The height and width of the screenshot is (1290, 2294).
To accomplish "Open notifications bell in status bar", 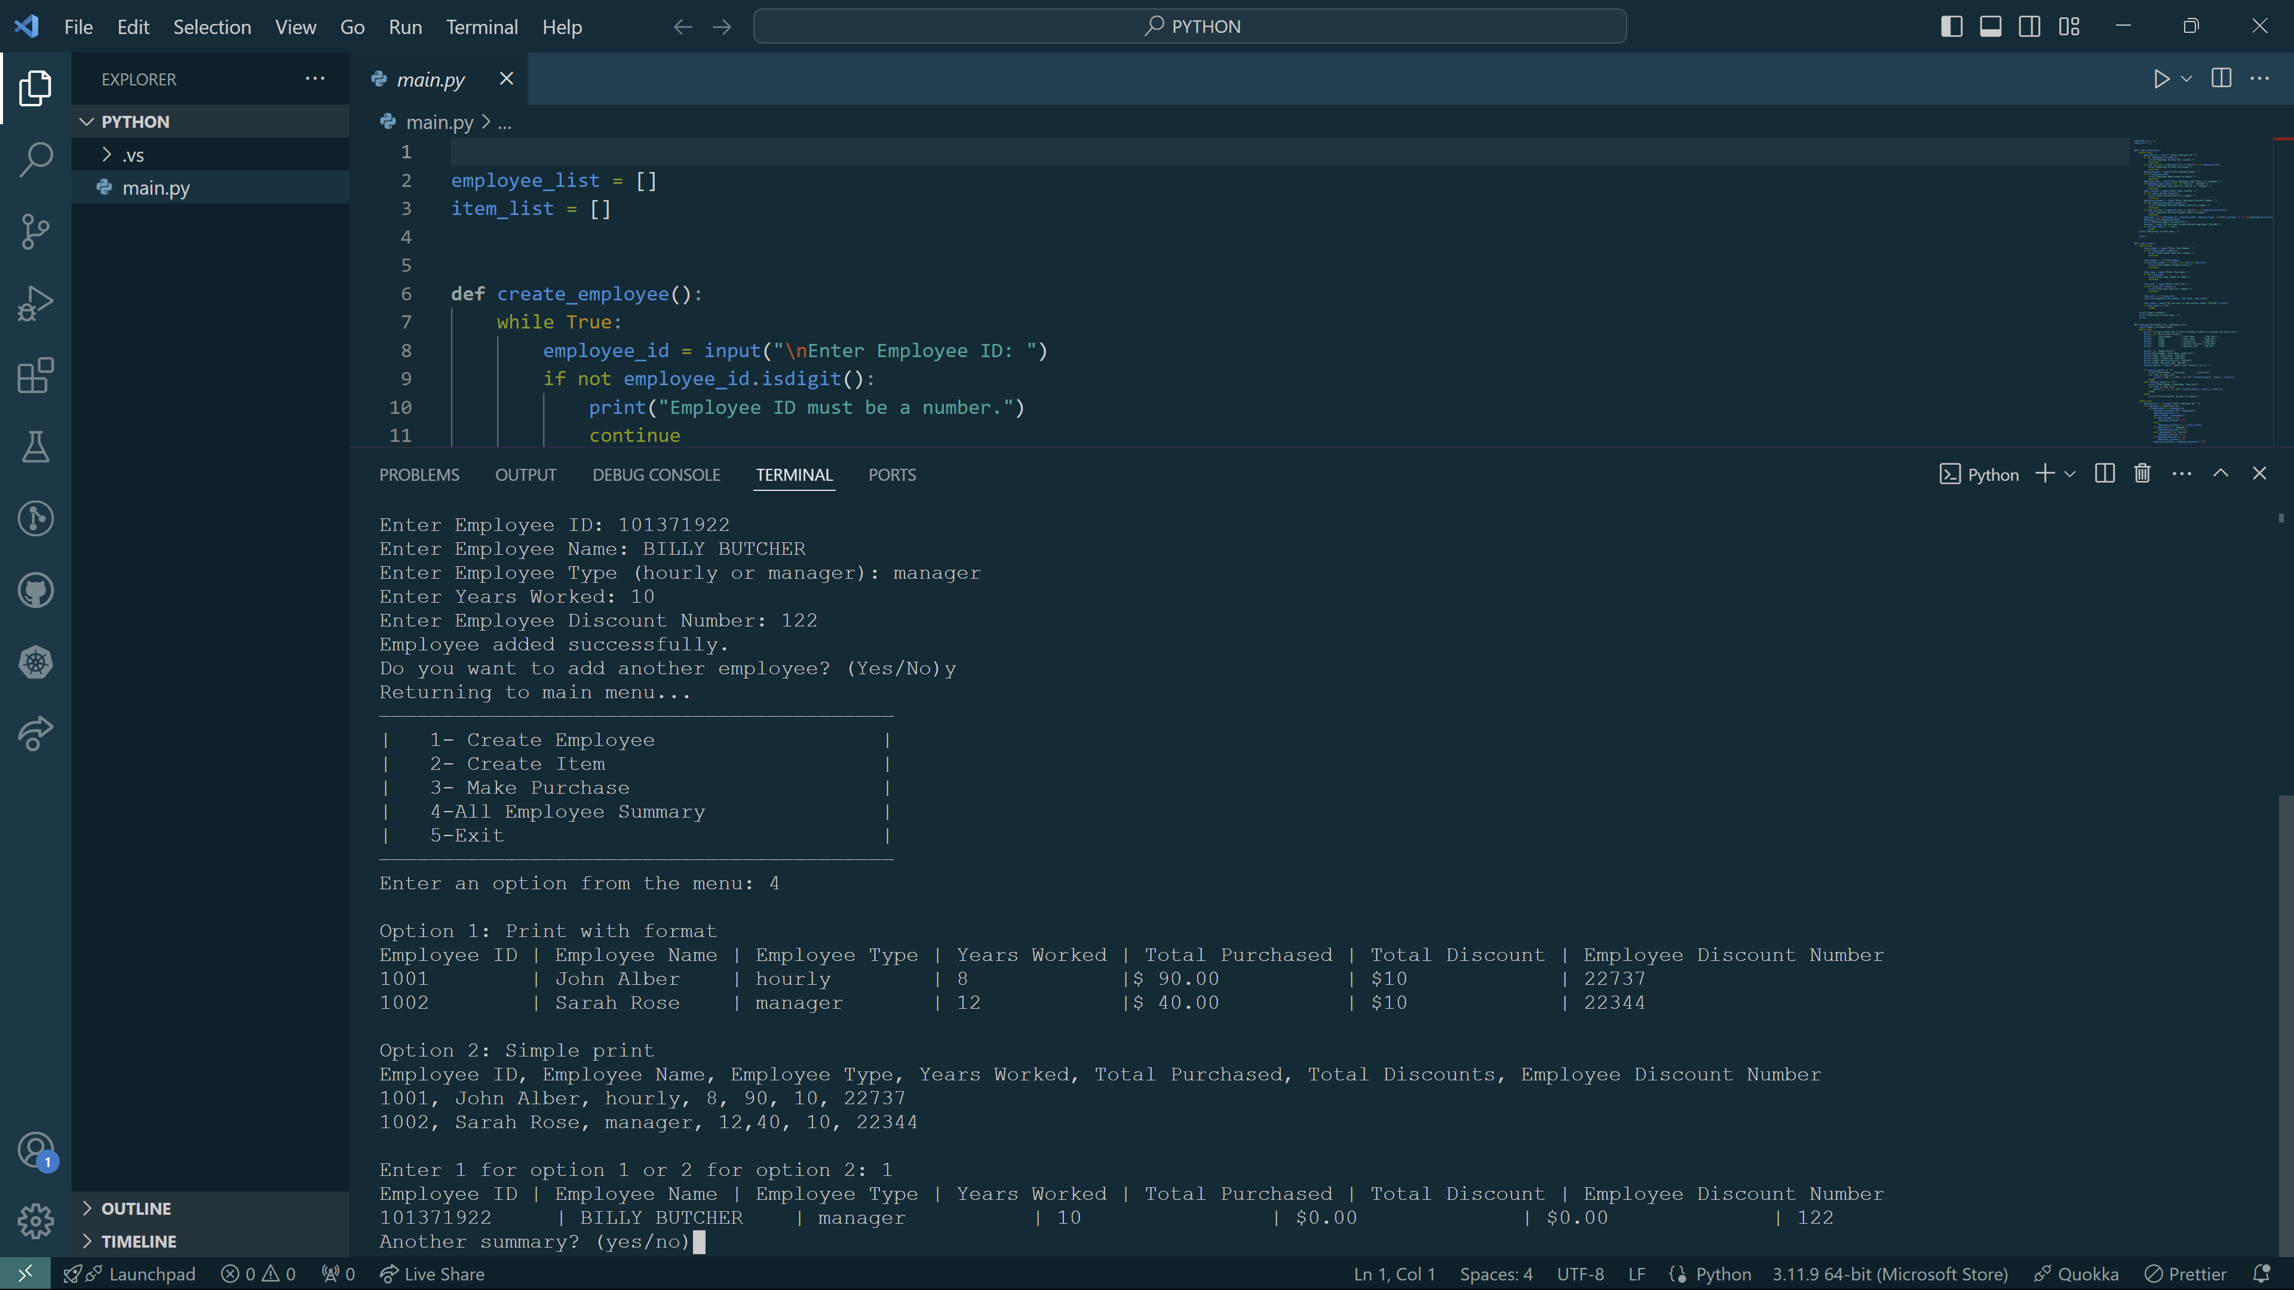I will coord(2262,1274).
